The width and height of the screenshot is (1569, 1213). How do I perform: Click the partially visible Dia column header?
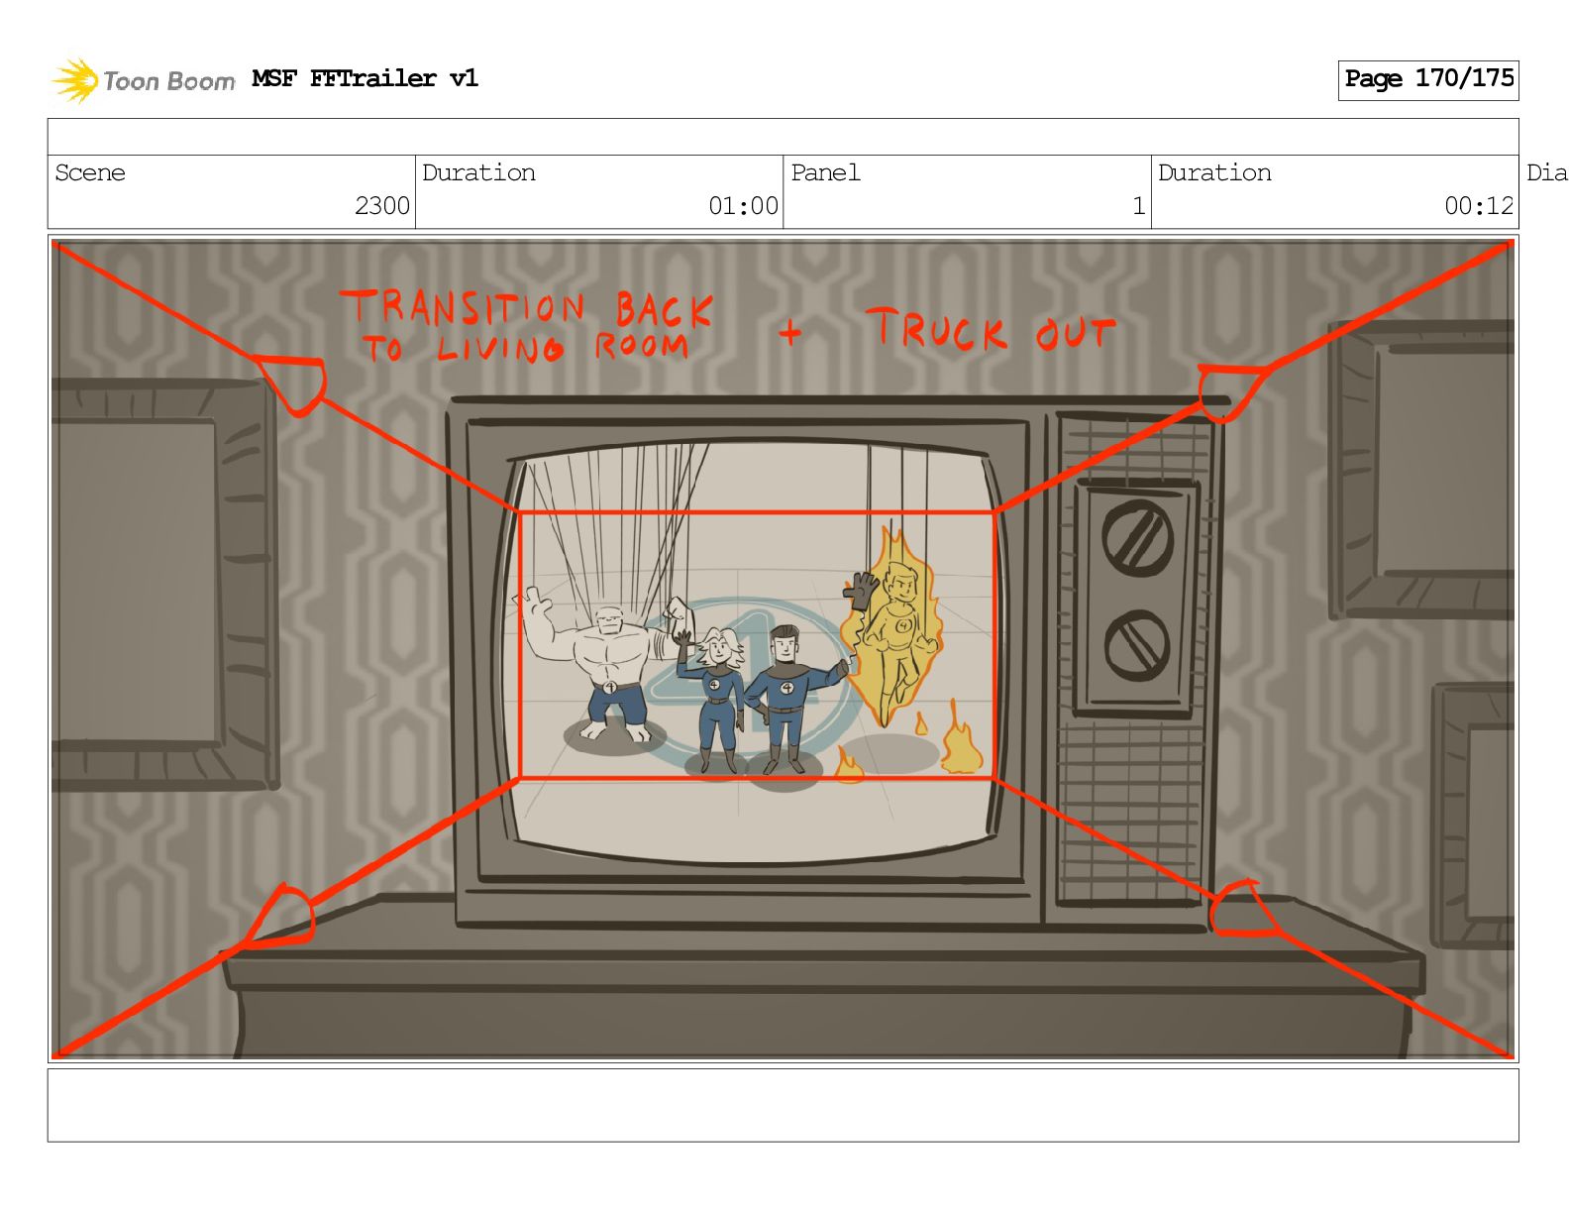click(1546, 172)
